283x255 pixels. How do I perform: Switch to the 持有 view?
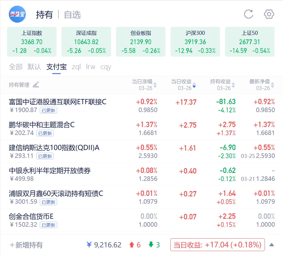pos(44,15)
